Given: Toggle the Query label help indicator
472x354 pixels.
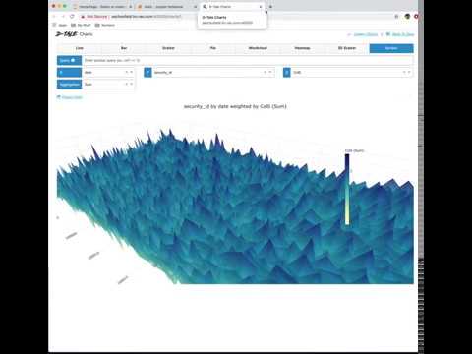Looking at the screenshot, I should tap(73, 60).
